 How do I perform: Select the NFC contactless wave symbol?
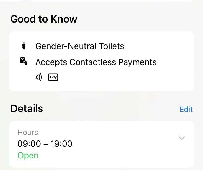(39, 77)
